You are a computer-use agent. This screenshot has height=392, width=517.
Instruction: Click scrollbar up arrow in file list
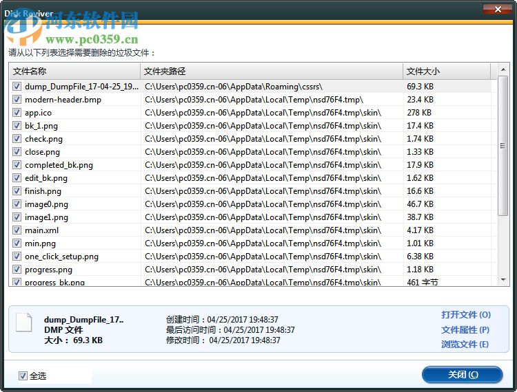tap(503, 69)
